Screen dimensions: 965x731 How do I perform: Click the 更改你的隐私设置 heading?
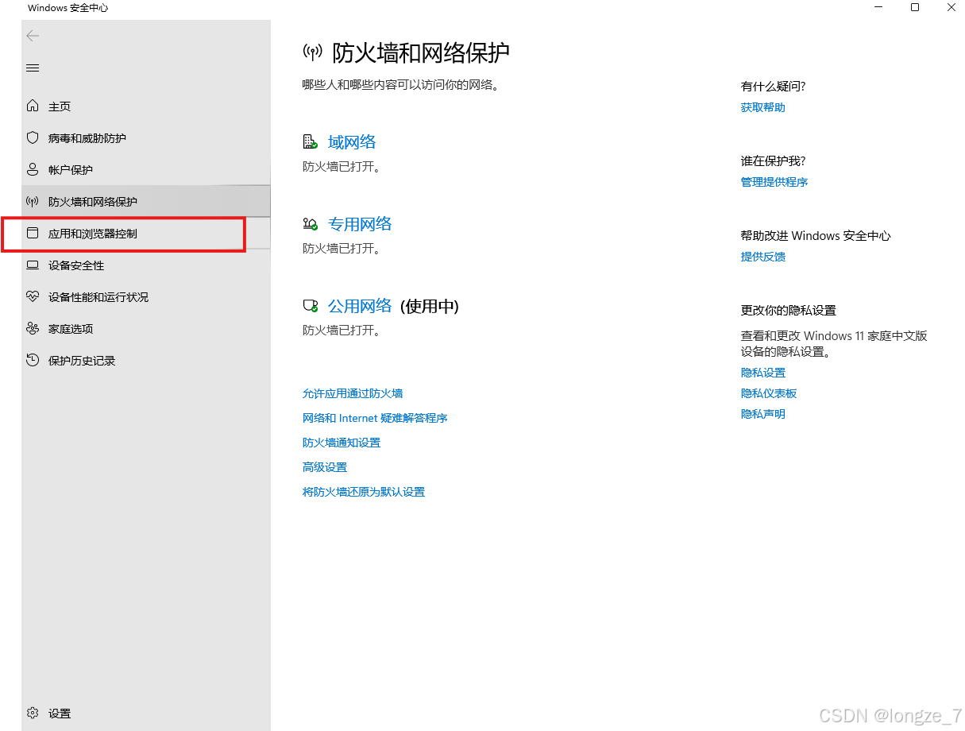pos(789,311)
